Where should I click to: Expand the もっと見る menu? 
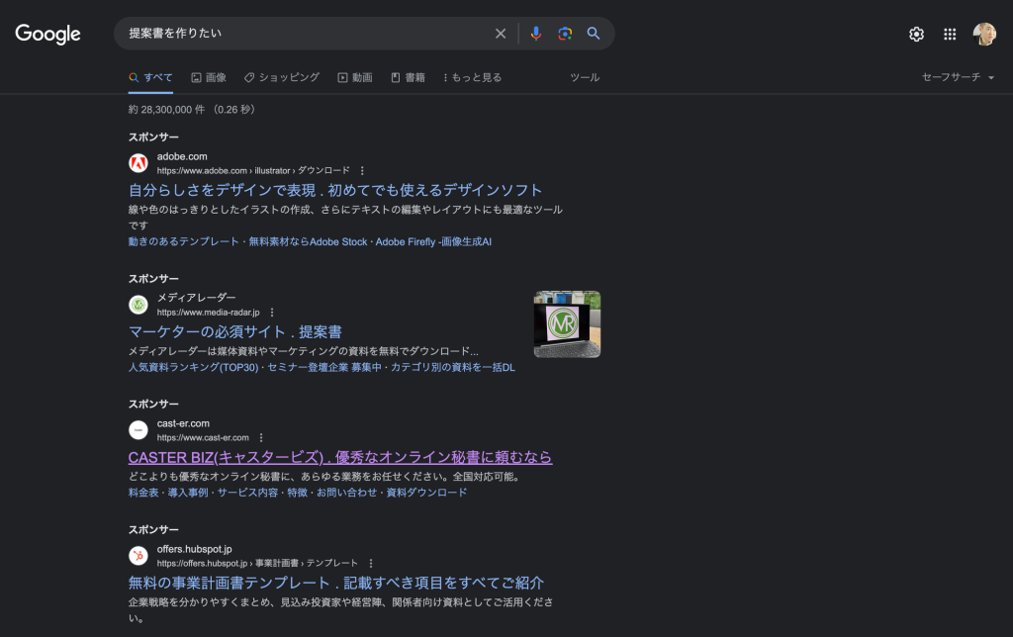(472, 77)
